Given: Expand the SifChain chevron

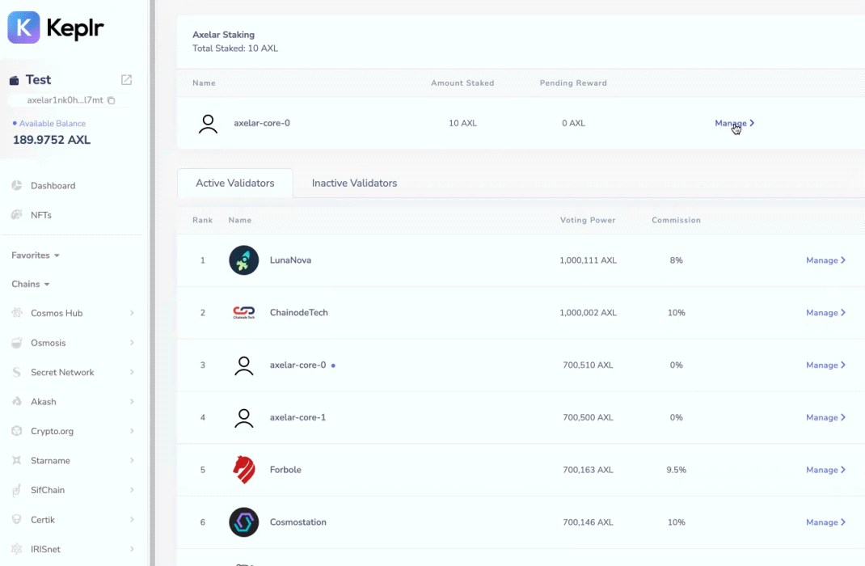Looking at the screenshot, I should pyautogui.click(x=132, y=490).
